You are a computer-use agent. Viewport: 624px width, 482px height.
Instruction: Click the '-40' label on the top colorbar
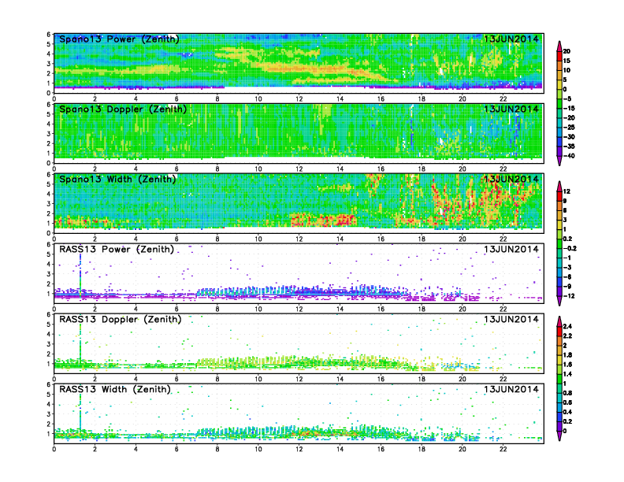pos(569,156)
